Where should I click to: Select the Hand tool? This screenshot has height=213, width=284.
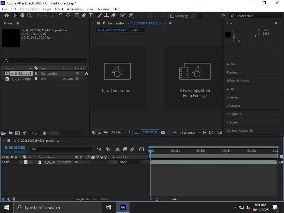(22, 16)
